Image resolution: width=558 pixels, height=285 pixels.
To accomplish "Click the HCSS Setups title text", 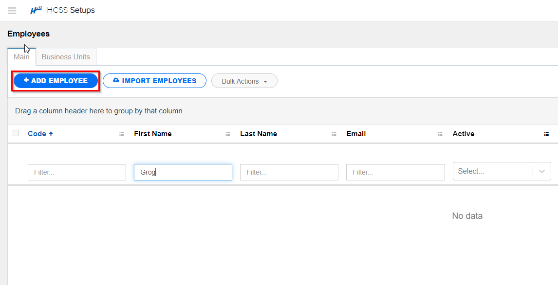I will pyautogui.click(x=71, y=10).
